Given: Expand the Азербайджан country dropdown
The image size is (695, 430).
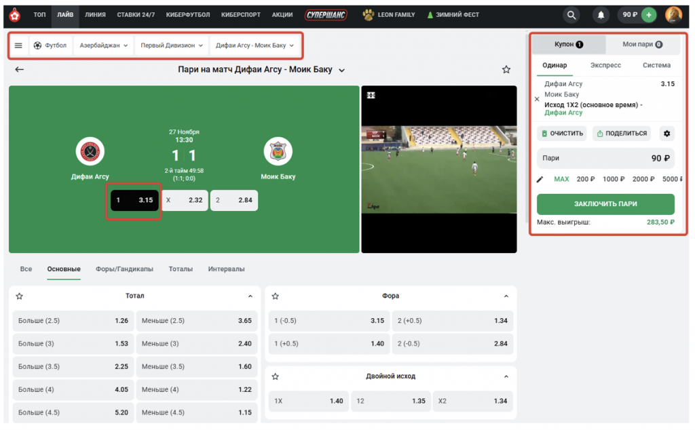Looking at the screenshot, I should pyautogui.click(x=104, y=45).
